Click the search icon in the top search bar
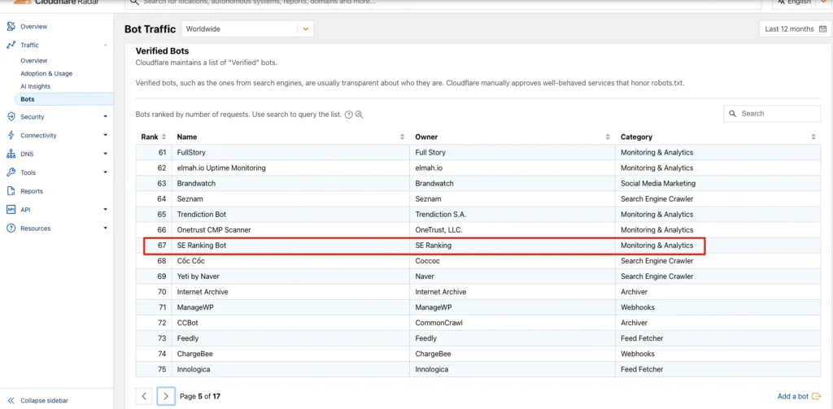Screen dimensions: 833x409 pos(134,2)
